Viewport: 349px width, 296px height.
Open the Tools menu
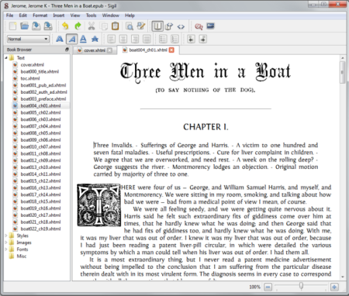(x=91, y=15)
